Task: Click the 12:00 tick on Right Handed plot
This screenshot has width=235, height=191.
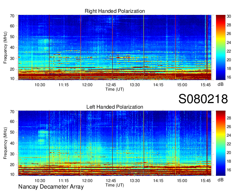Action: pos(87,85)
